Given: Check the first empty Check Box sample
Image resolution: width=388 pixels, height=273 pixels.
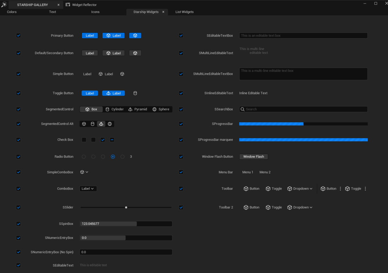Looking at the screenshot, I should coord(84,140).
